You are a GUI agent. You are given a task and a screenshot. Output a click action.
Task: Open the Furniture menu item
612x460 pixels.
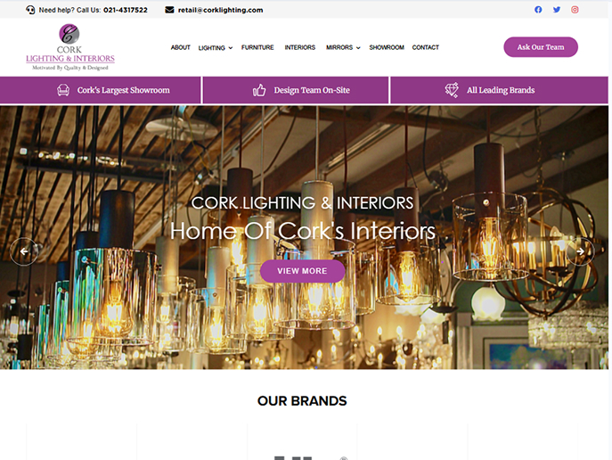click(x=257, y=47)
